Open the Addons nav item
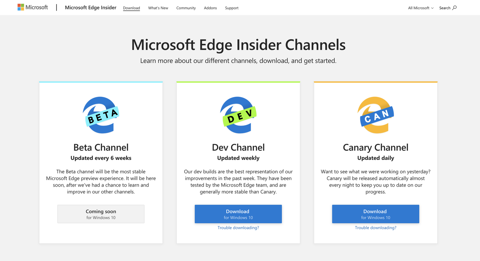 pyautogui.click(x=210, y=8)
